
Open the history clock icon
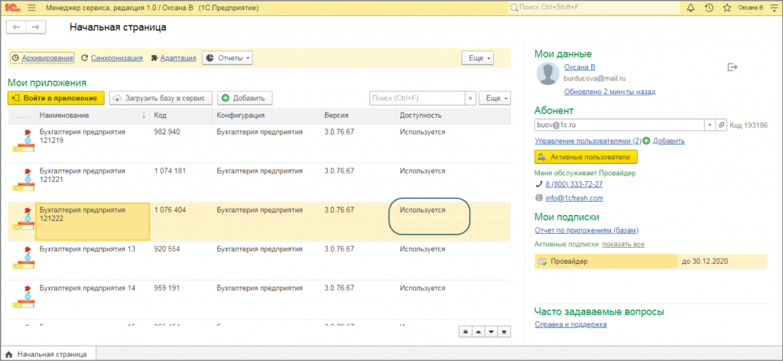[x=710, y=8]
